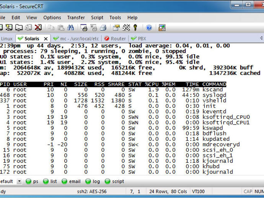Click the Print Screen toolbar icon
This screenshot has width=264, height=198.
point(84,28)
